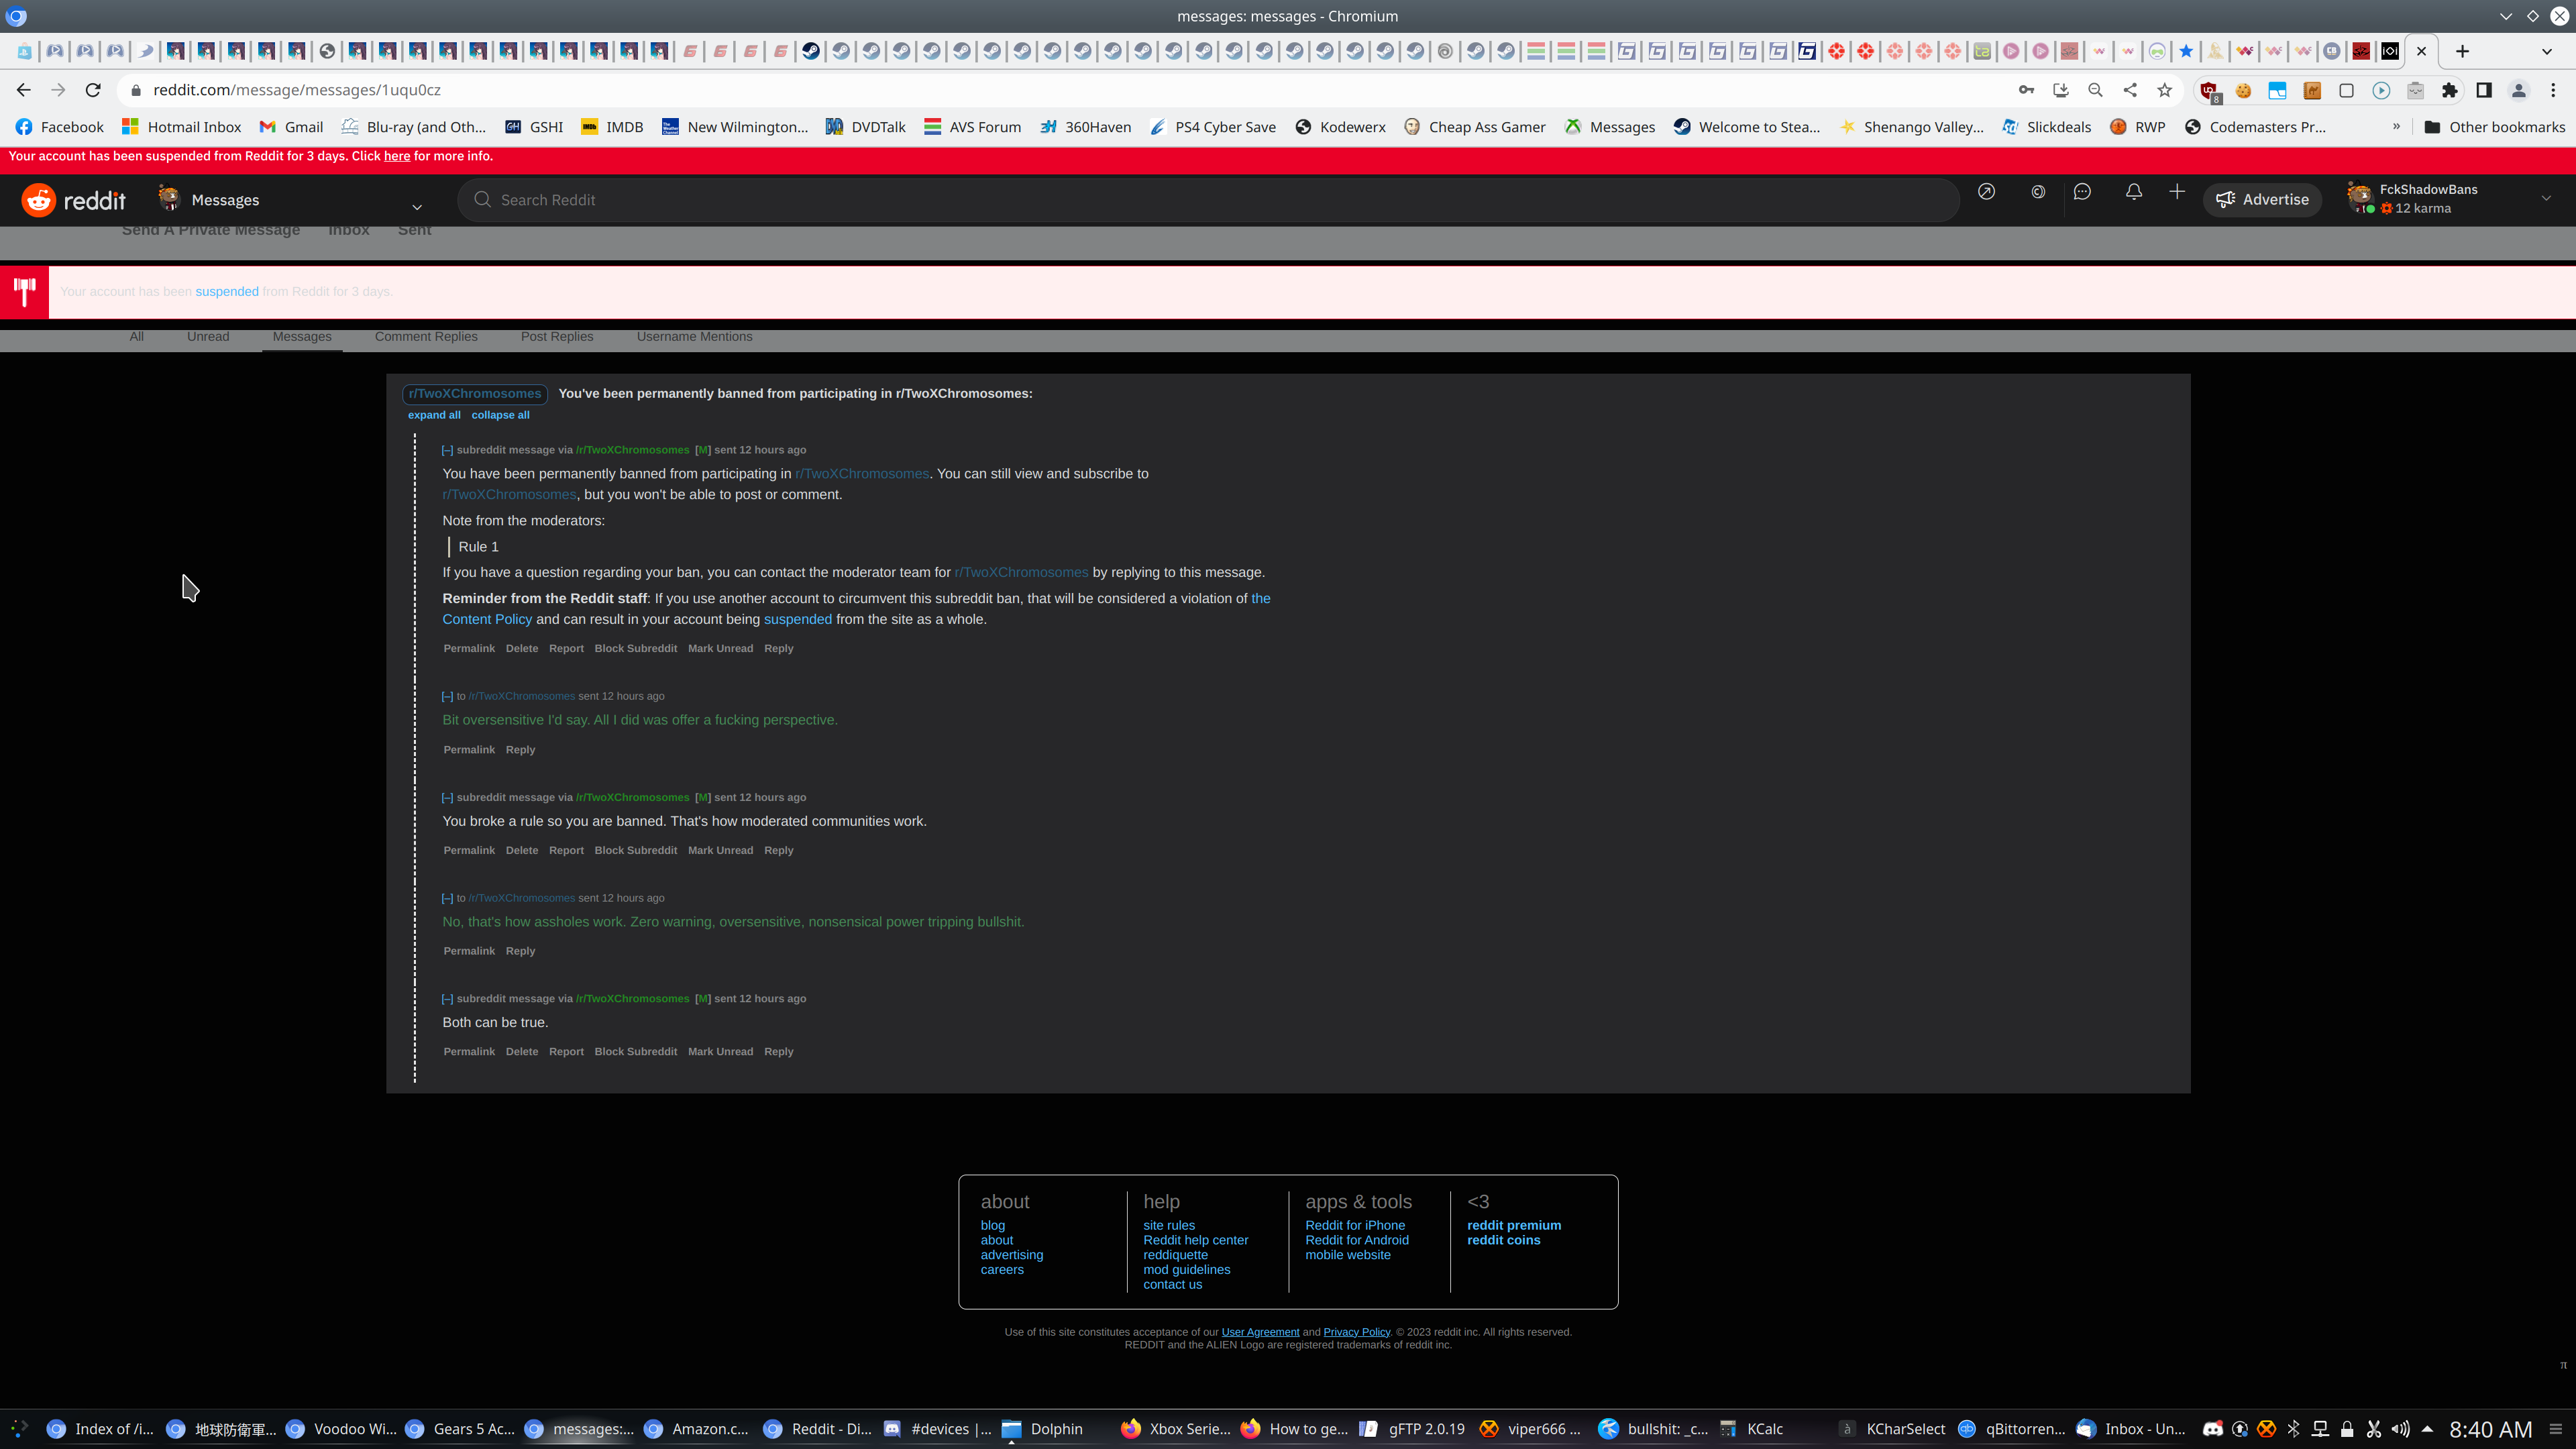Expand the hidden bookmarks overflow chevron
Image resolution: width=2576 pixels, height=1449 pixels.
tap(2396, 127)
